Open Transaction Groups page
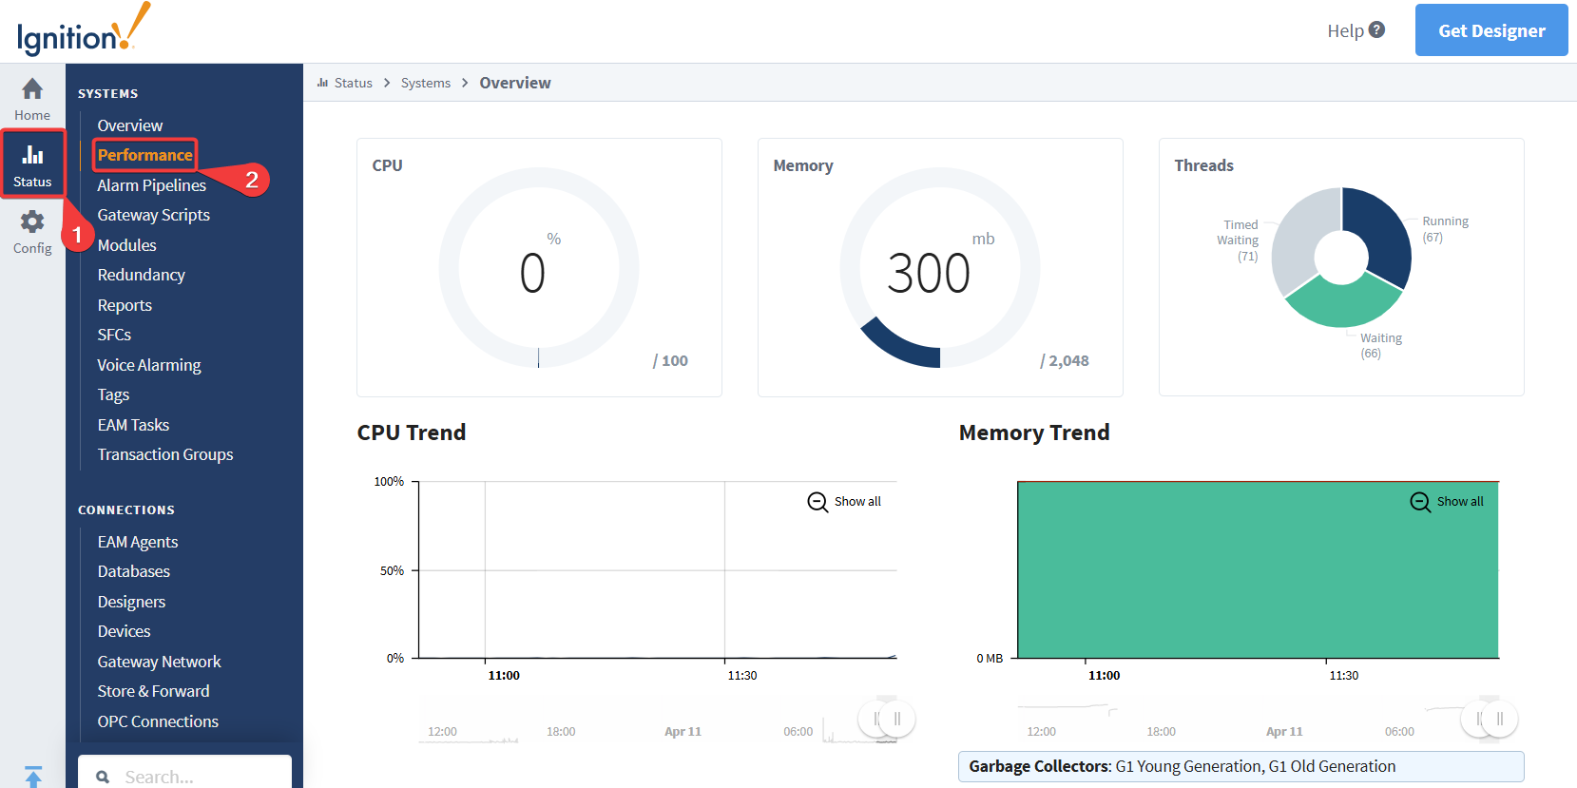Image resolution: width=1577 pixels, height=788 pixels. (165, 454)
